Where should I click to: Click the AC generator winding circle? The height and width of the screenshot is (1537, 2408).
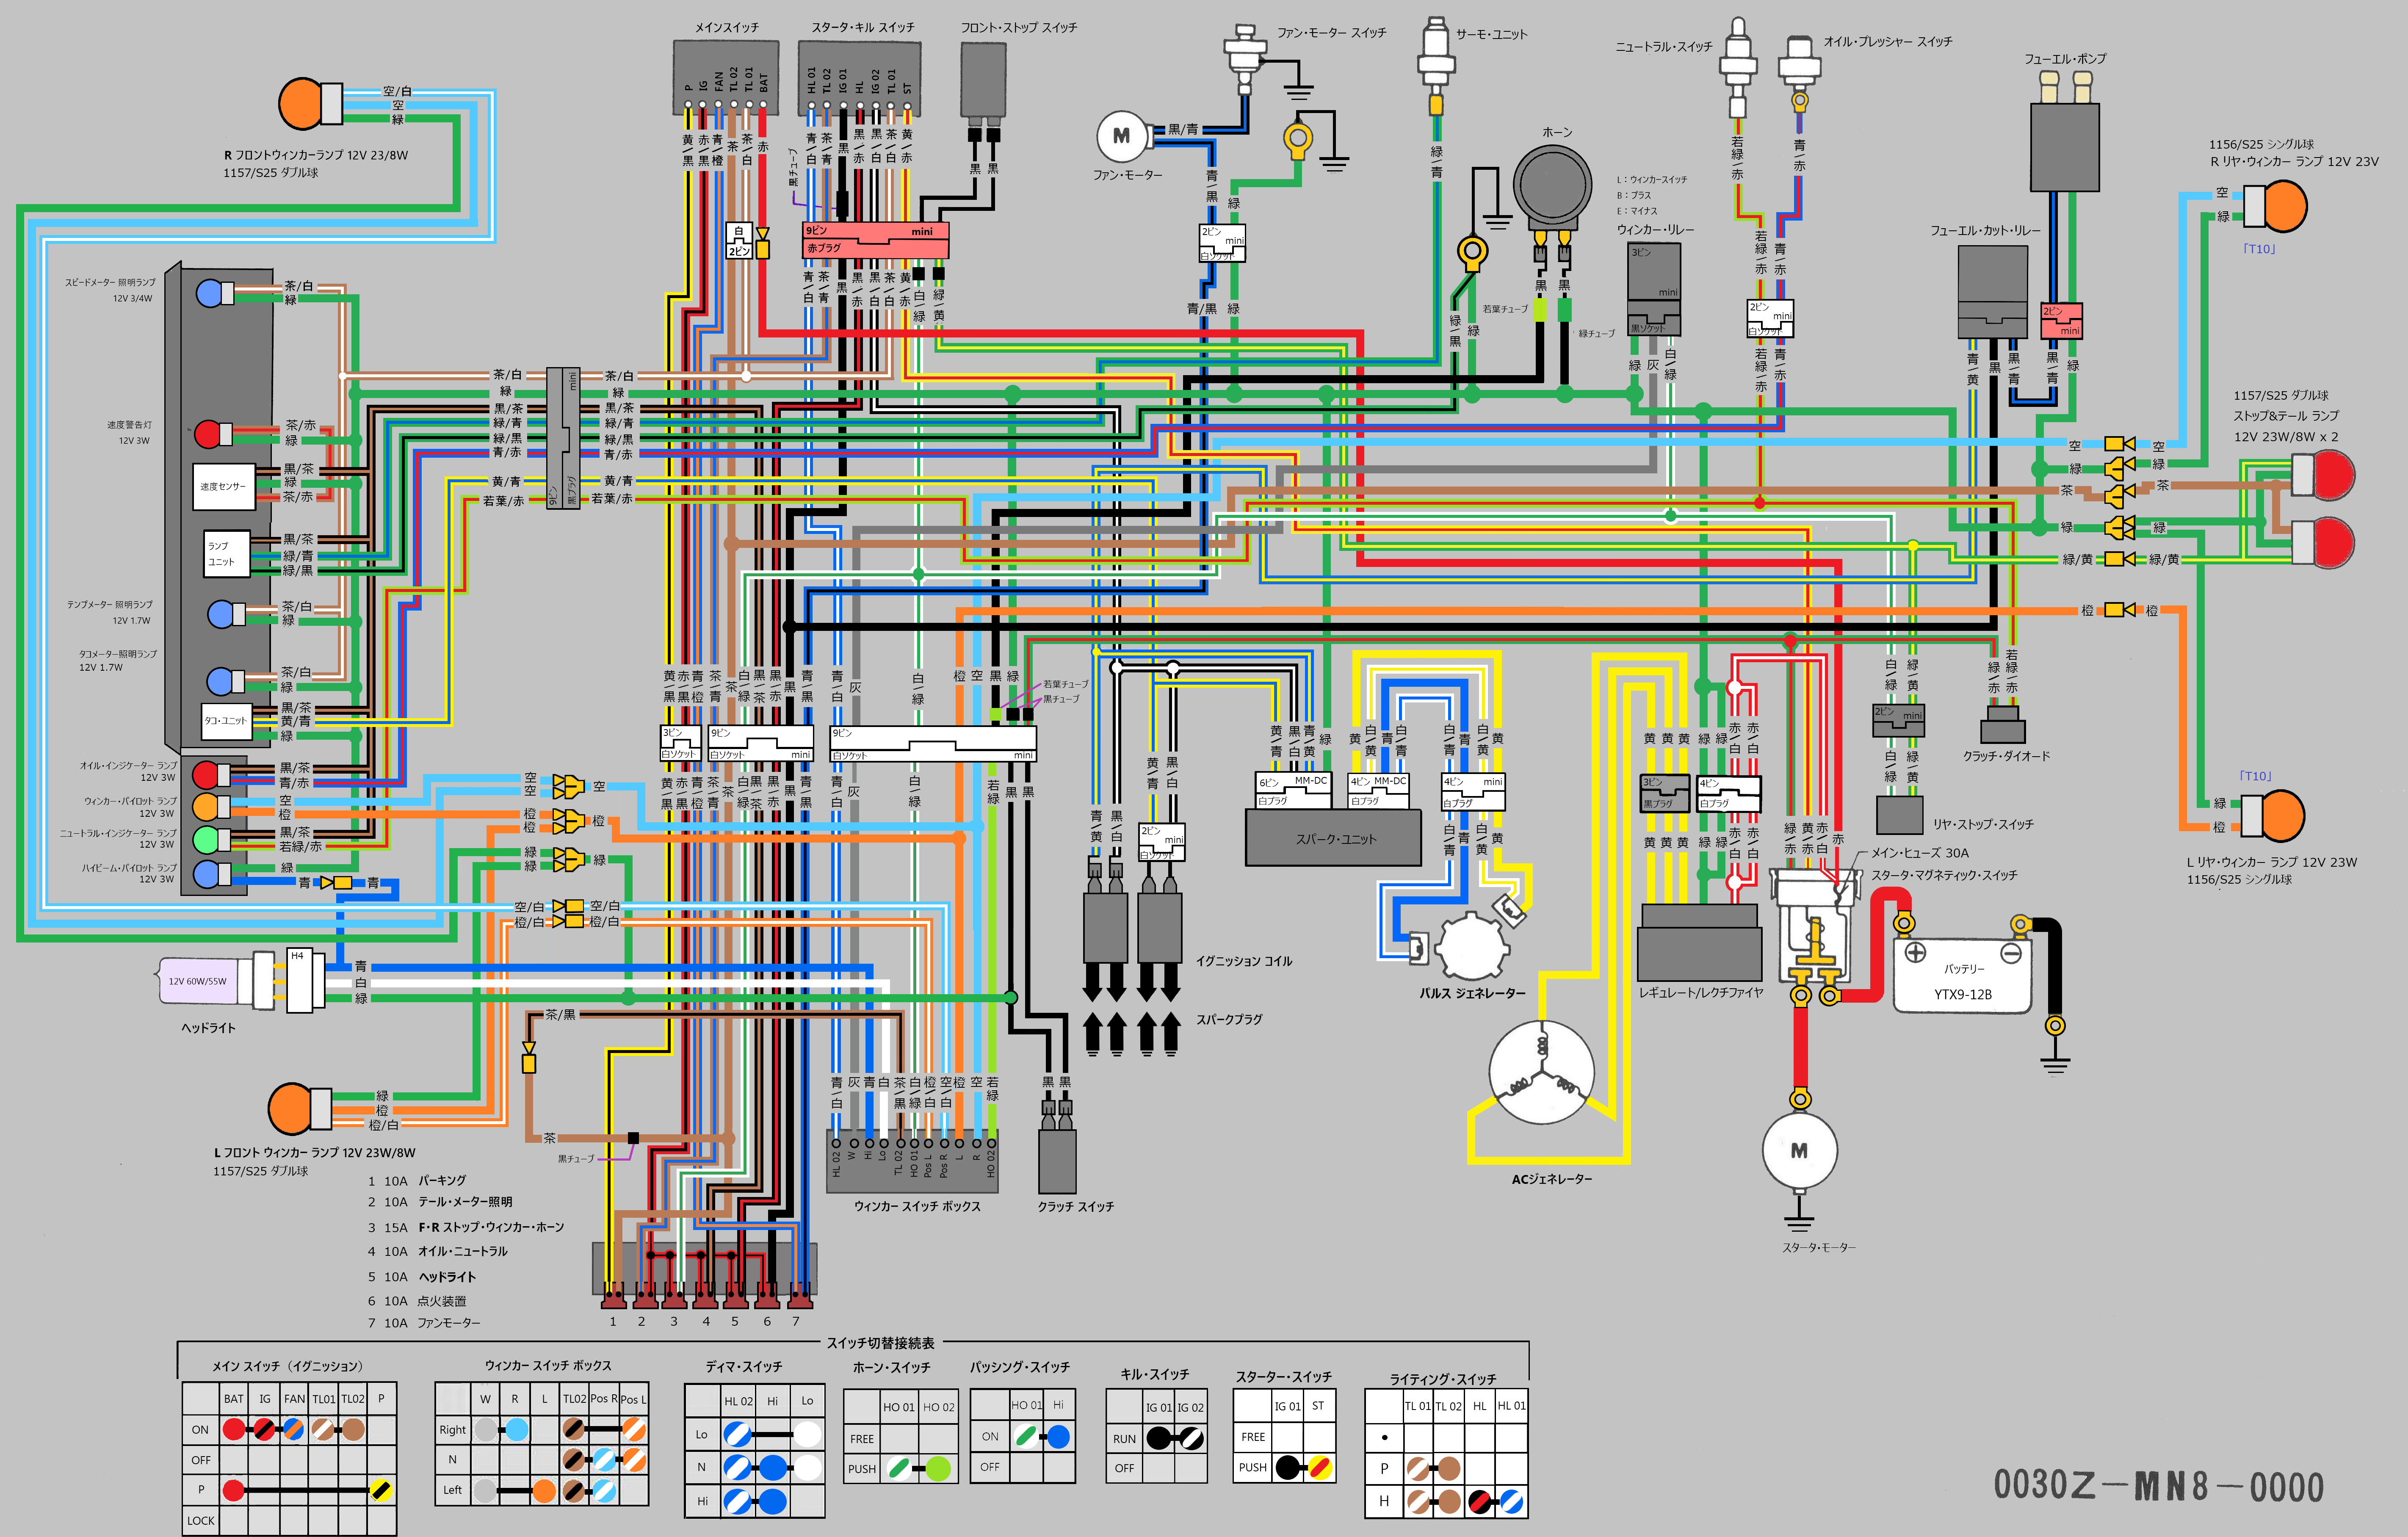(x=1542, y=1072)
